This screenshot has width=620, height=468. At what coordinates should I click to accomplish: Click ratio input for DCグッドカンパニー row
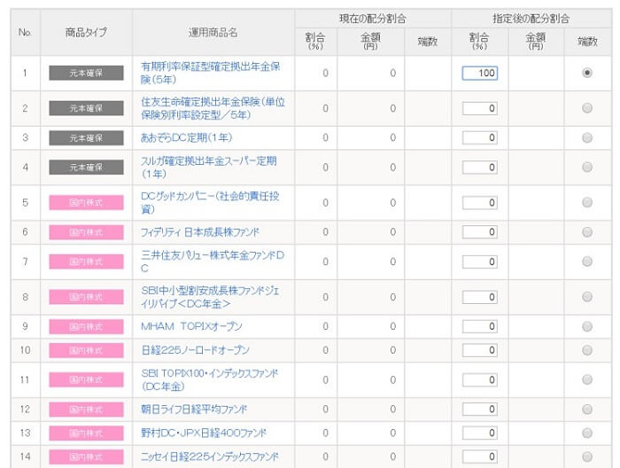[480, 203]
